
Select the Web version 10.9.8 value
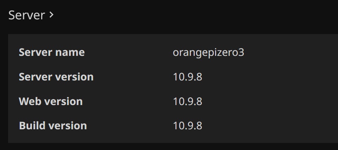pos(188,101)
